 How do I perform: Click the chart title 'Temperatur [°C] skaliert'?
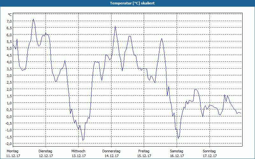pyautogui.click(x=132, y=3)
